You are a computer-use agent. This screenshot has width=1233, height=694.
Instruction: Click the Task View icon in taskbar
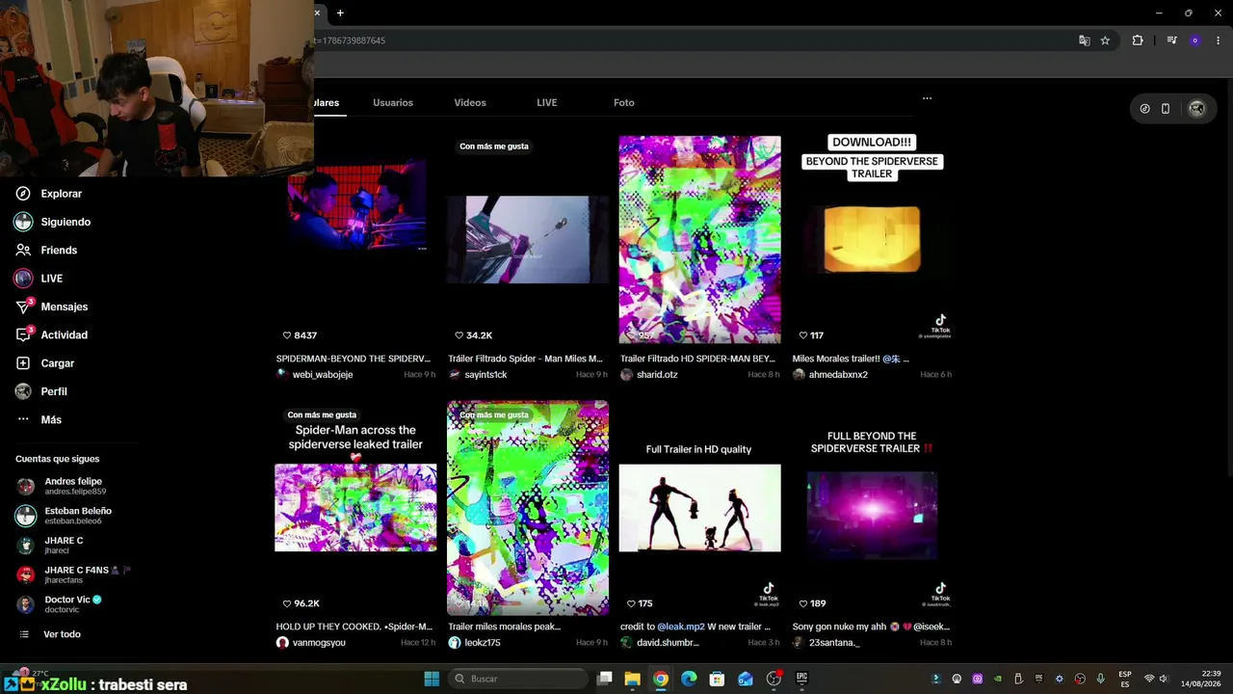605,679
